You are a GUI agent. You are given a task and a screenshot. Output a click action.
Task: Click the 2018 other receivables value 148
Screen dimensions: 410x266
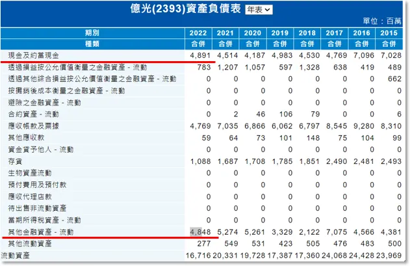313,137
